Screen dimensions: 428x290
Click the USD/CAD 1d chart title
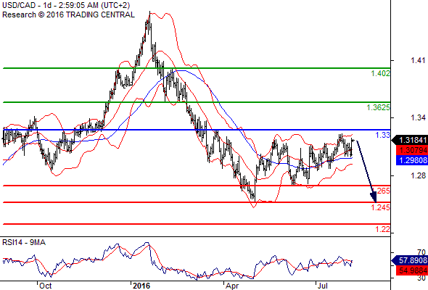pos(66,5)
